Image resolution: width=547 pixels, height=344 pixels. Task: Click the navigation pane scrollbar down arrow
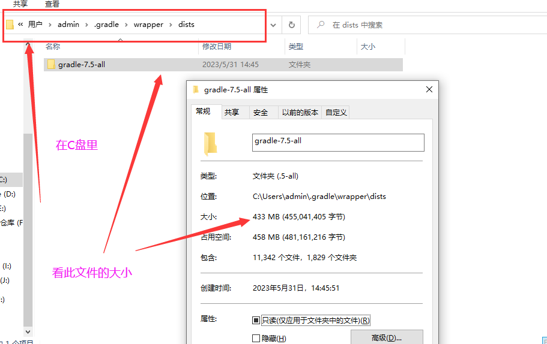[x=28, y=331]
